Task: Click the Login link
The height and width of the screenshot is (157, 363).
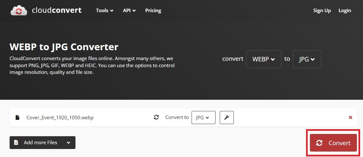Action: 345,11
